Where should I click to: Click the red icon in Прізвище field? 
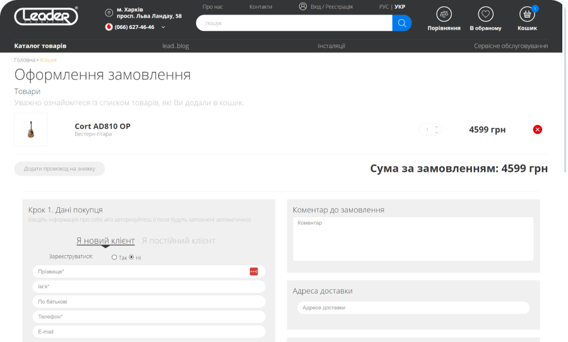point(254,271)
